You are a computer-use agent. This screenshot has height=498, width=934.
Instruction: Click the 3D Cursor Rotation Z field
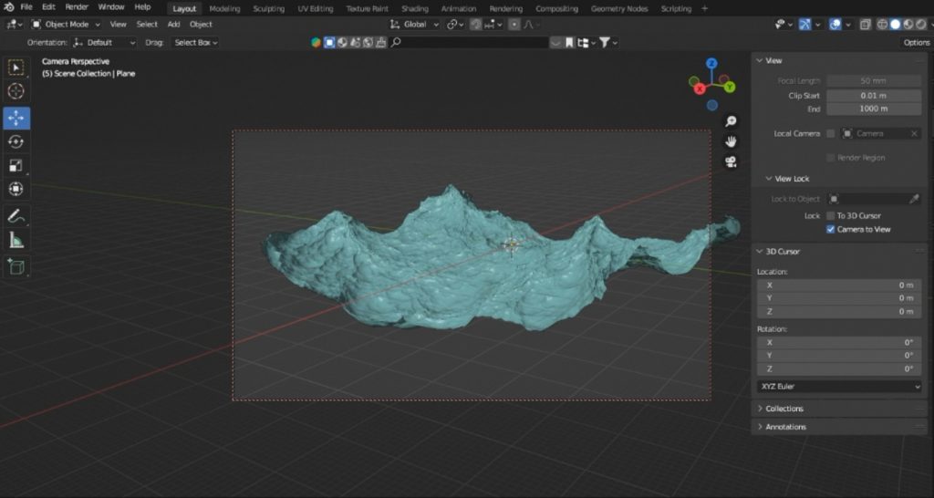click(839, 368)
